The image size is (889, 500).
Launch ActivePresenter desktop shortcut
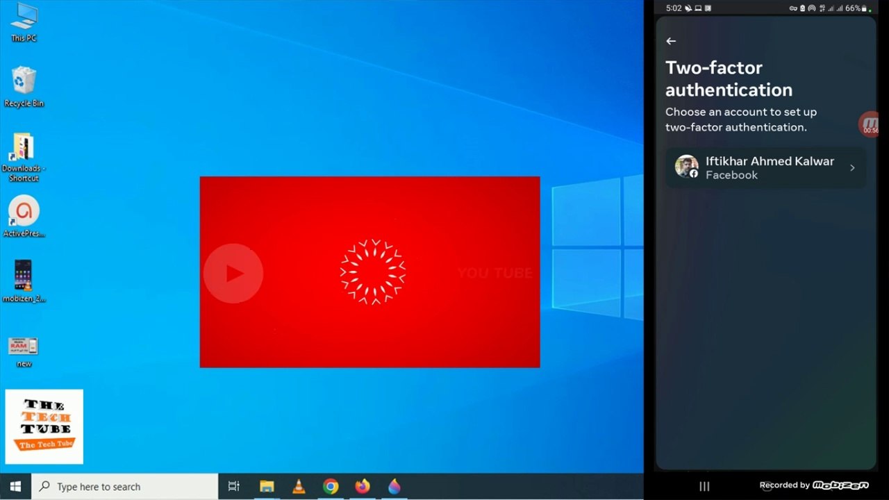tap(24, 217)
